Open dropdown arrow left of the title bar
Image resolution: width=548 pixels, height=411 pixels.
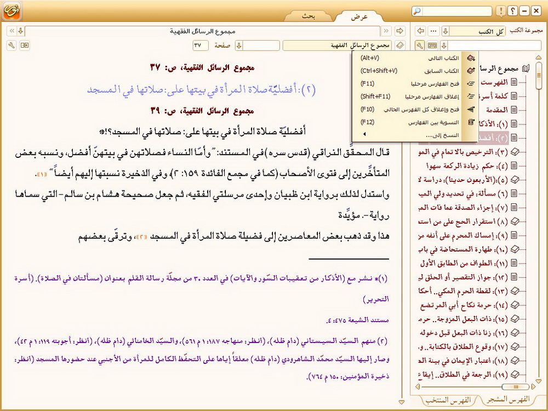[21, 31]
